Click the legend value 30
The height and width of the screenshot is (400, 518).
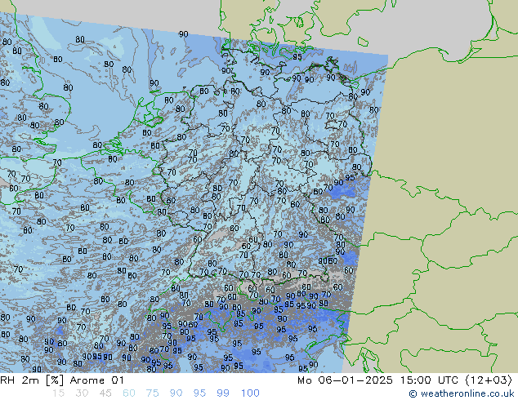(82, 393)
